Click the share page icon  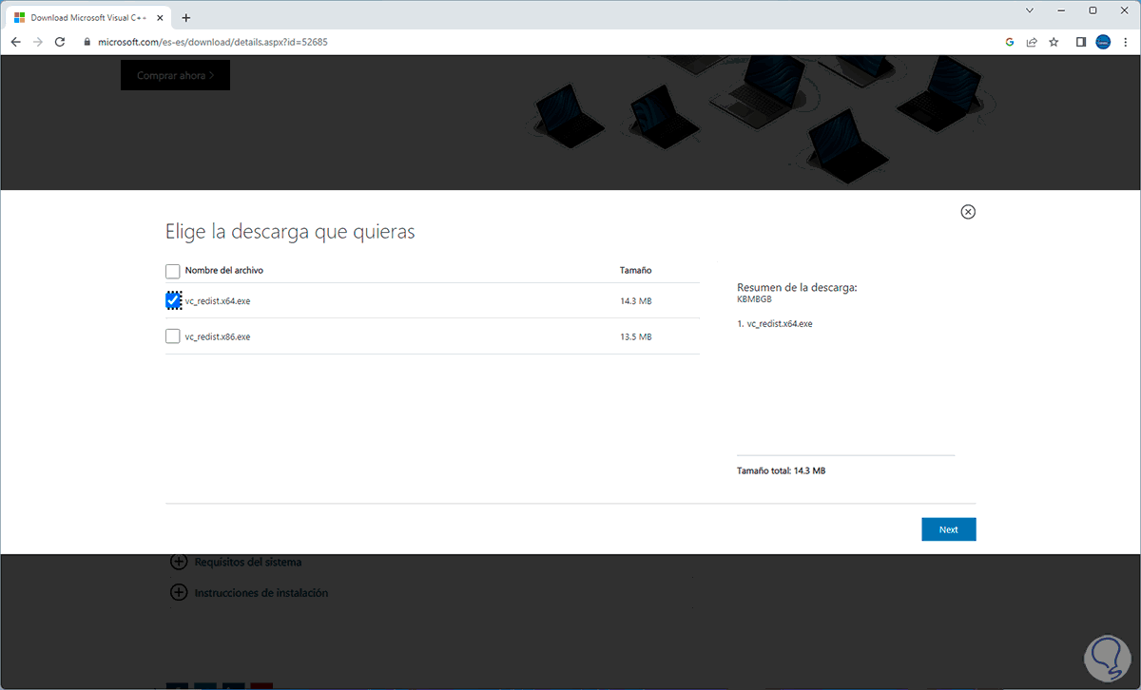coord(1032,42)
